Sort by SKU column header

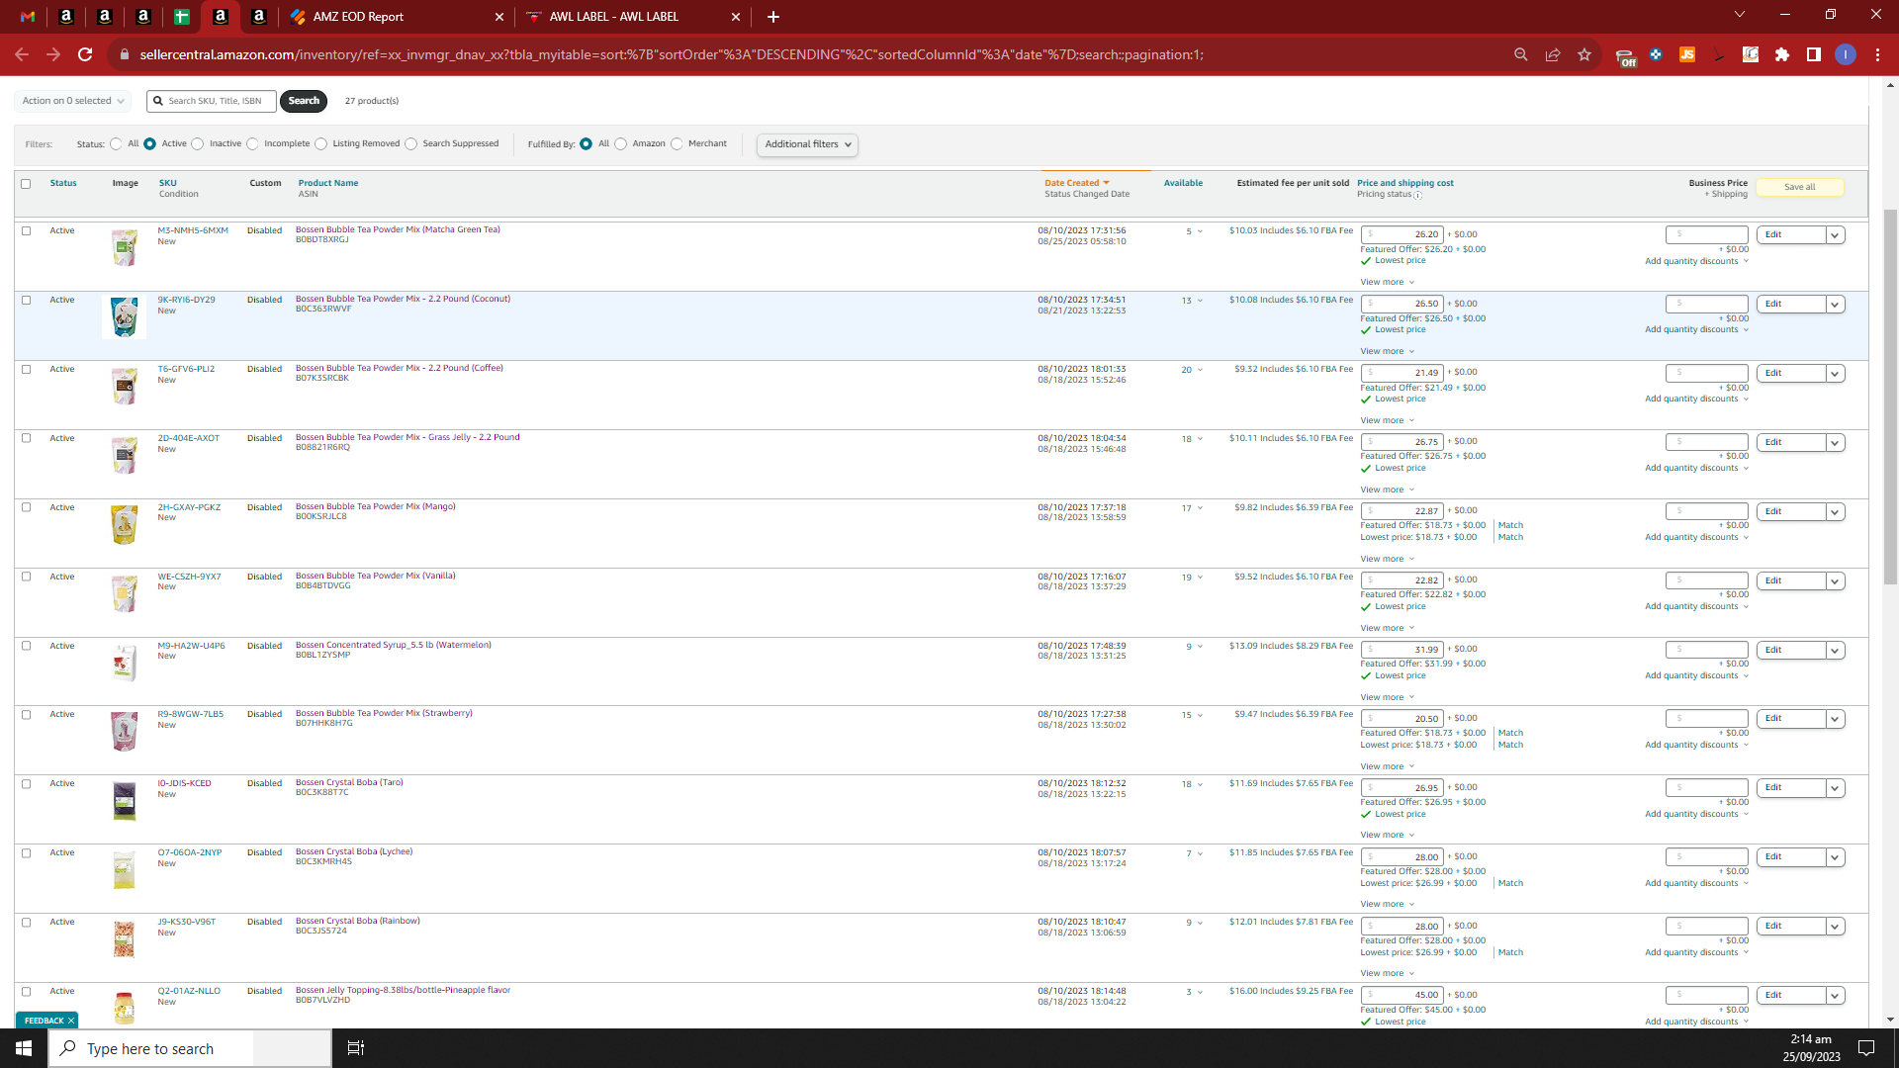click(168, 183)
